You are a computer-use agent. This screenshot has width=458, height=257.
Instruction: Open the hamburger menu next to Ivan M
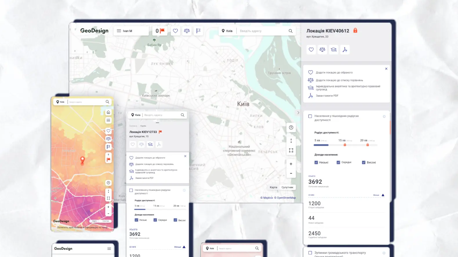pyautogui.click(x=119, y=31)
